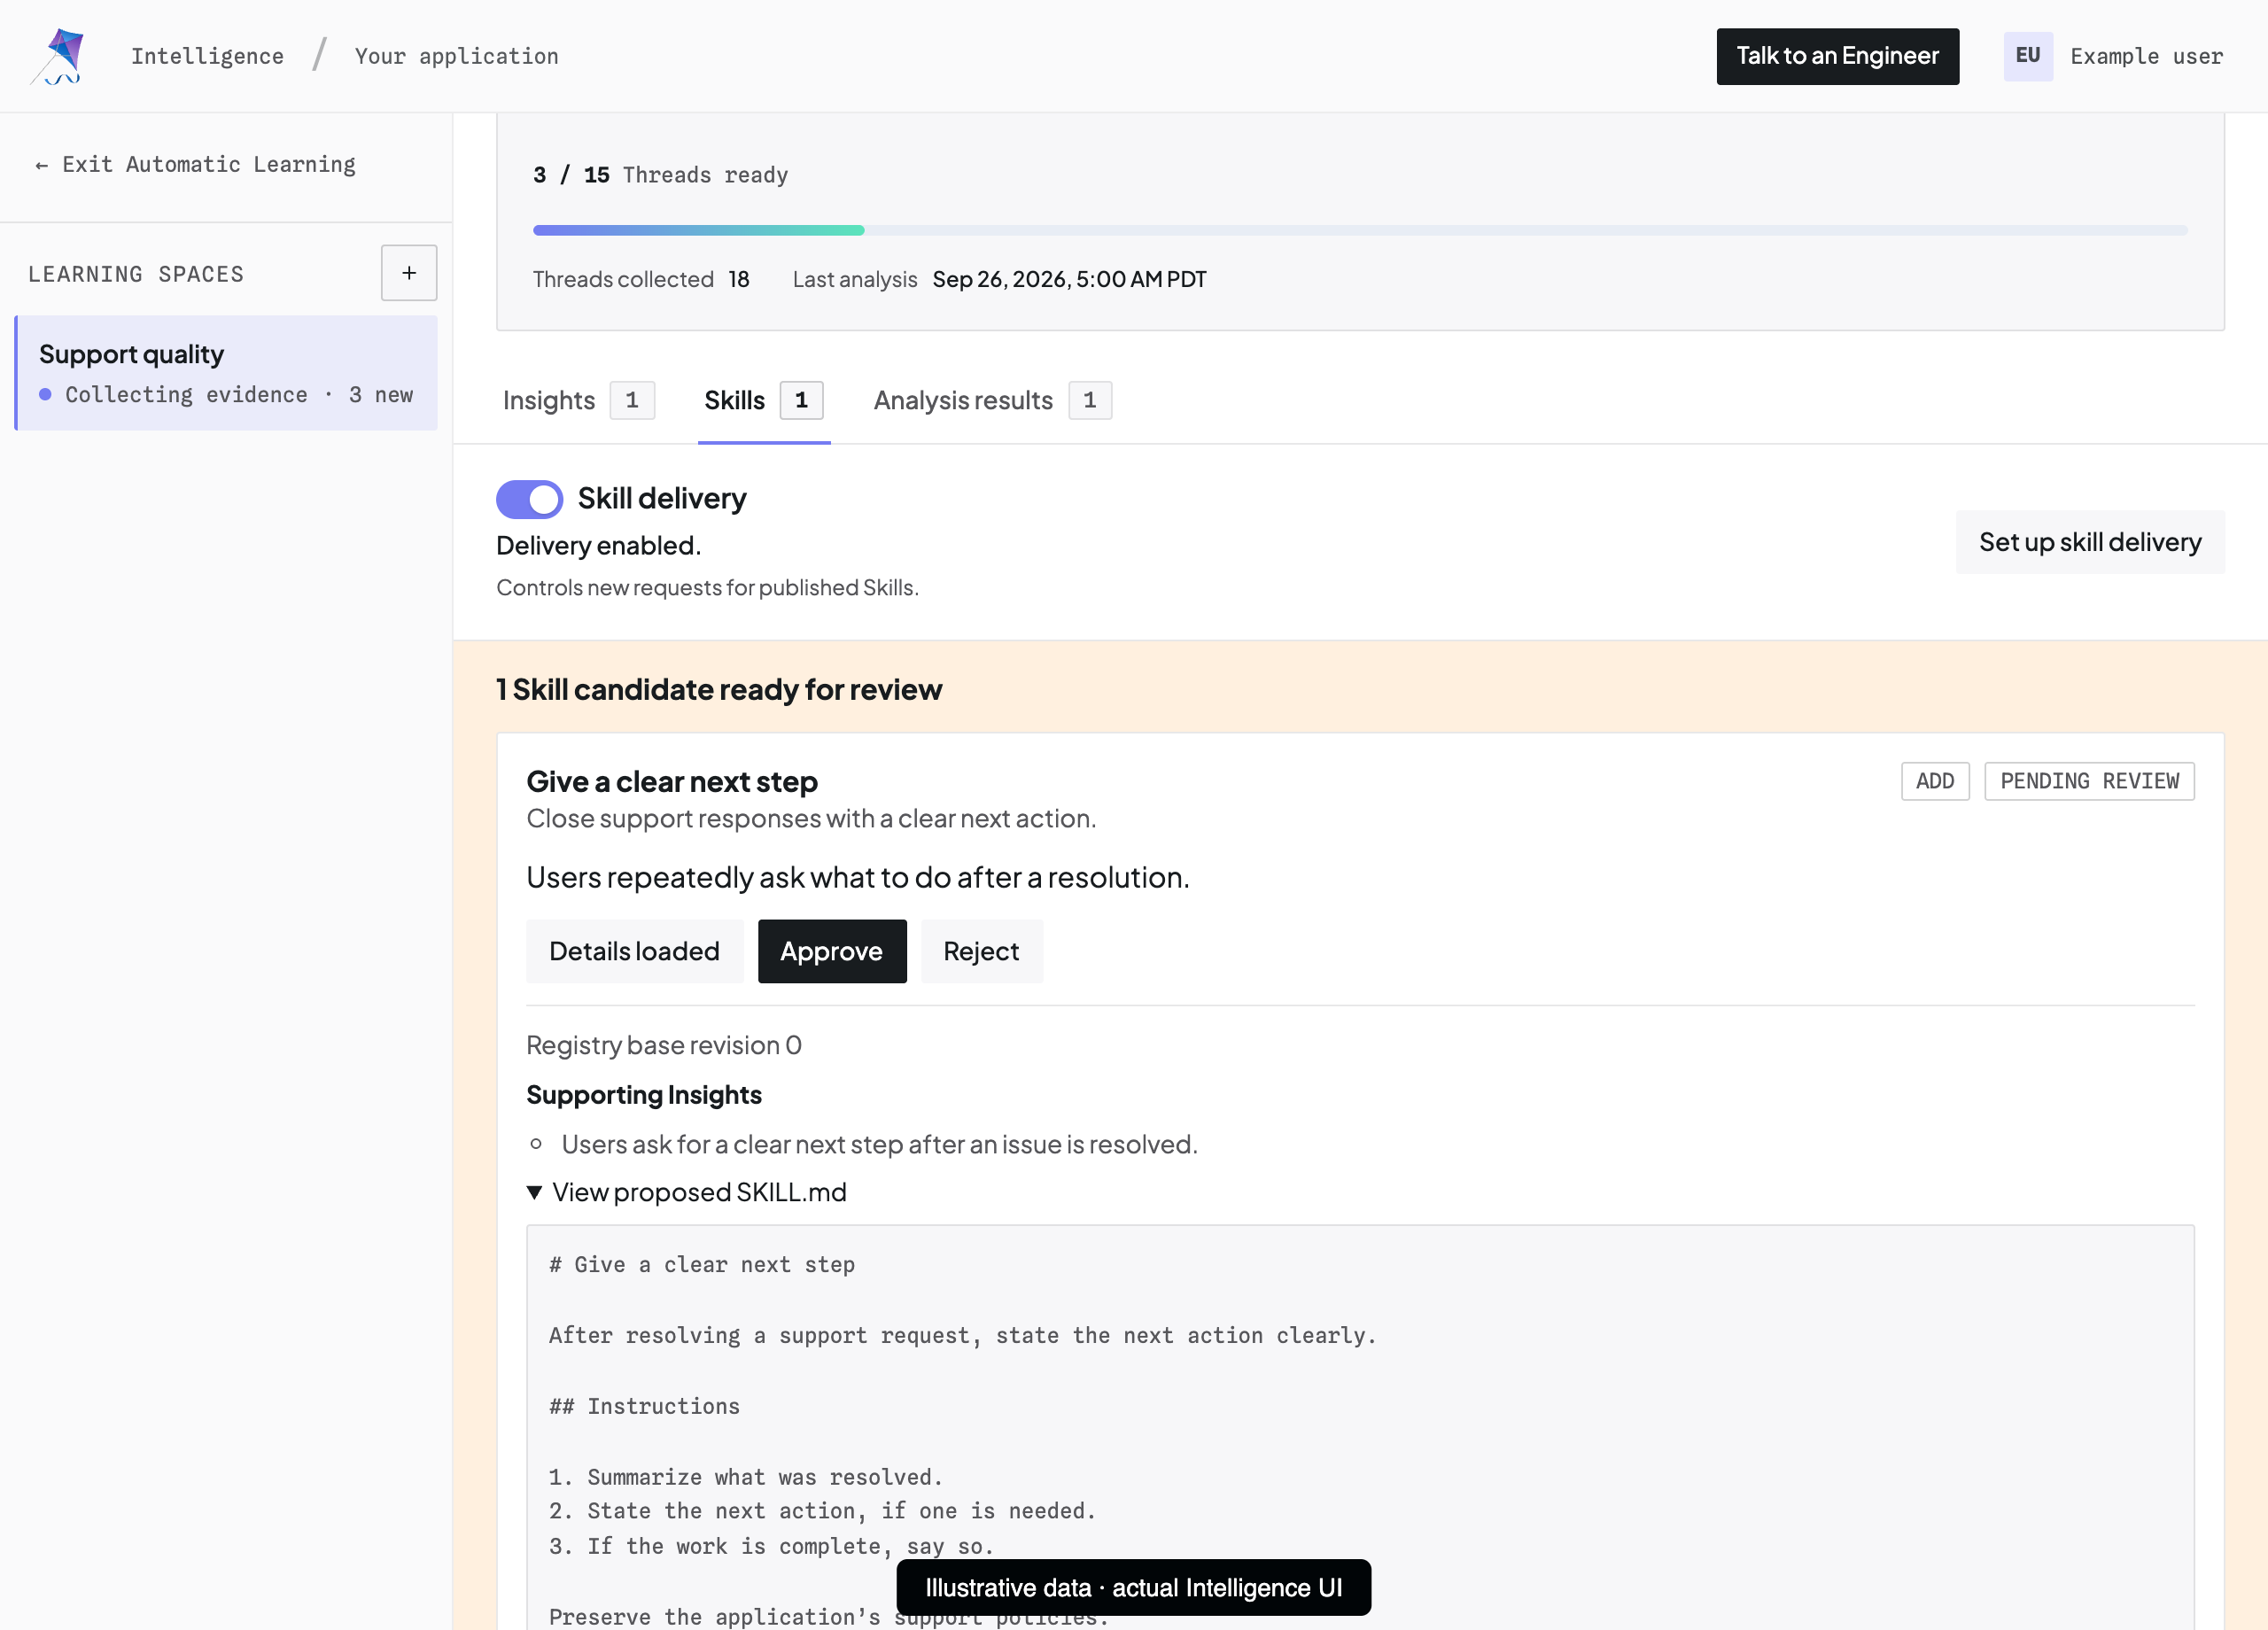Click the EU user avatar

(2028, 56)
